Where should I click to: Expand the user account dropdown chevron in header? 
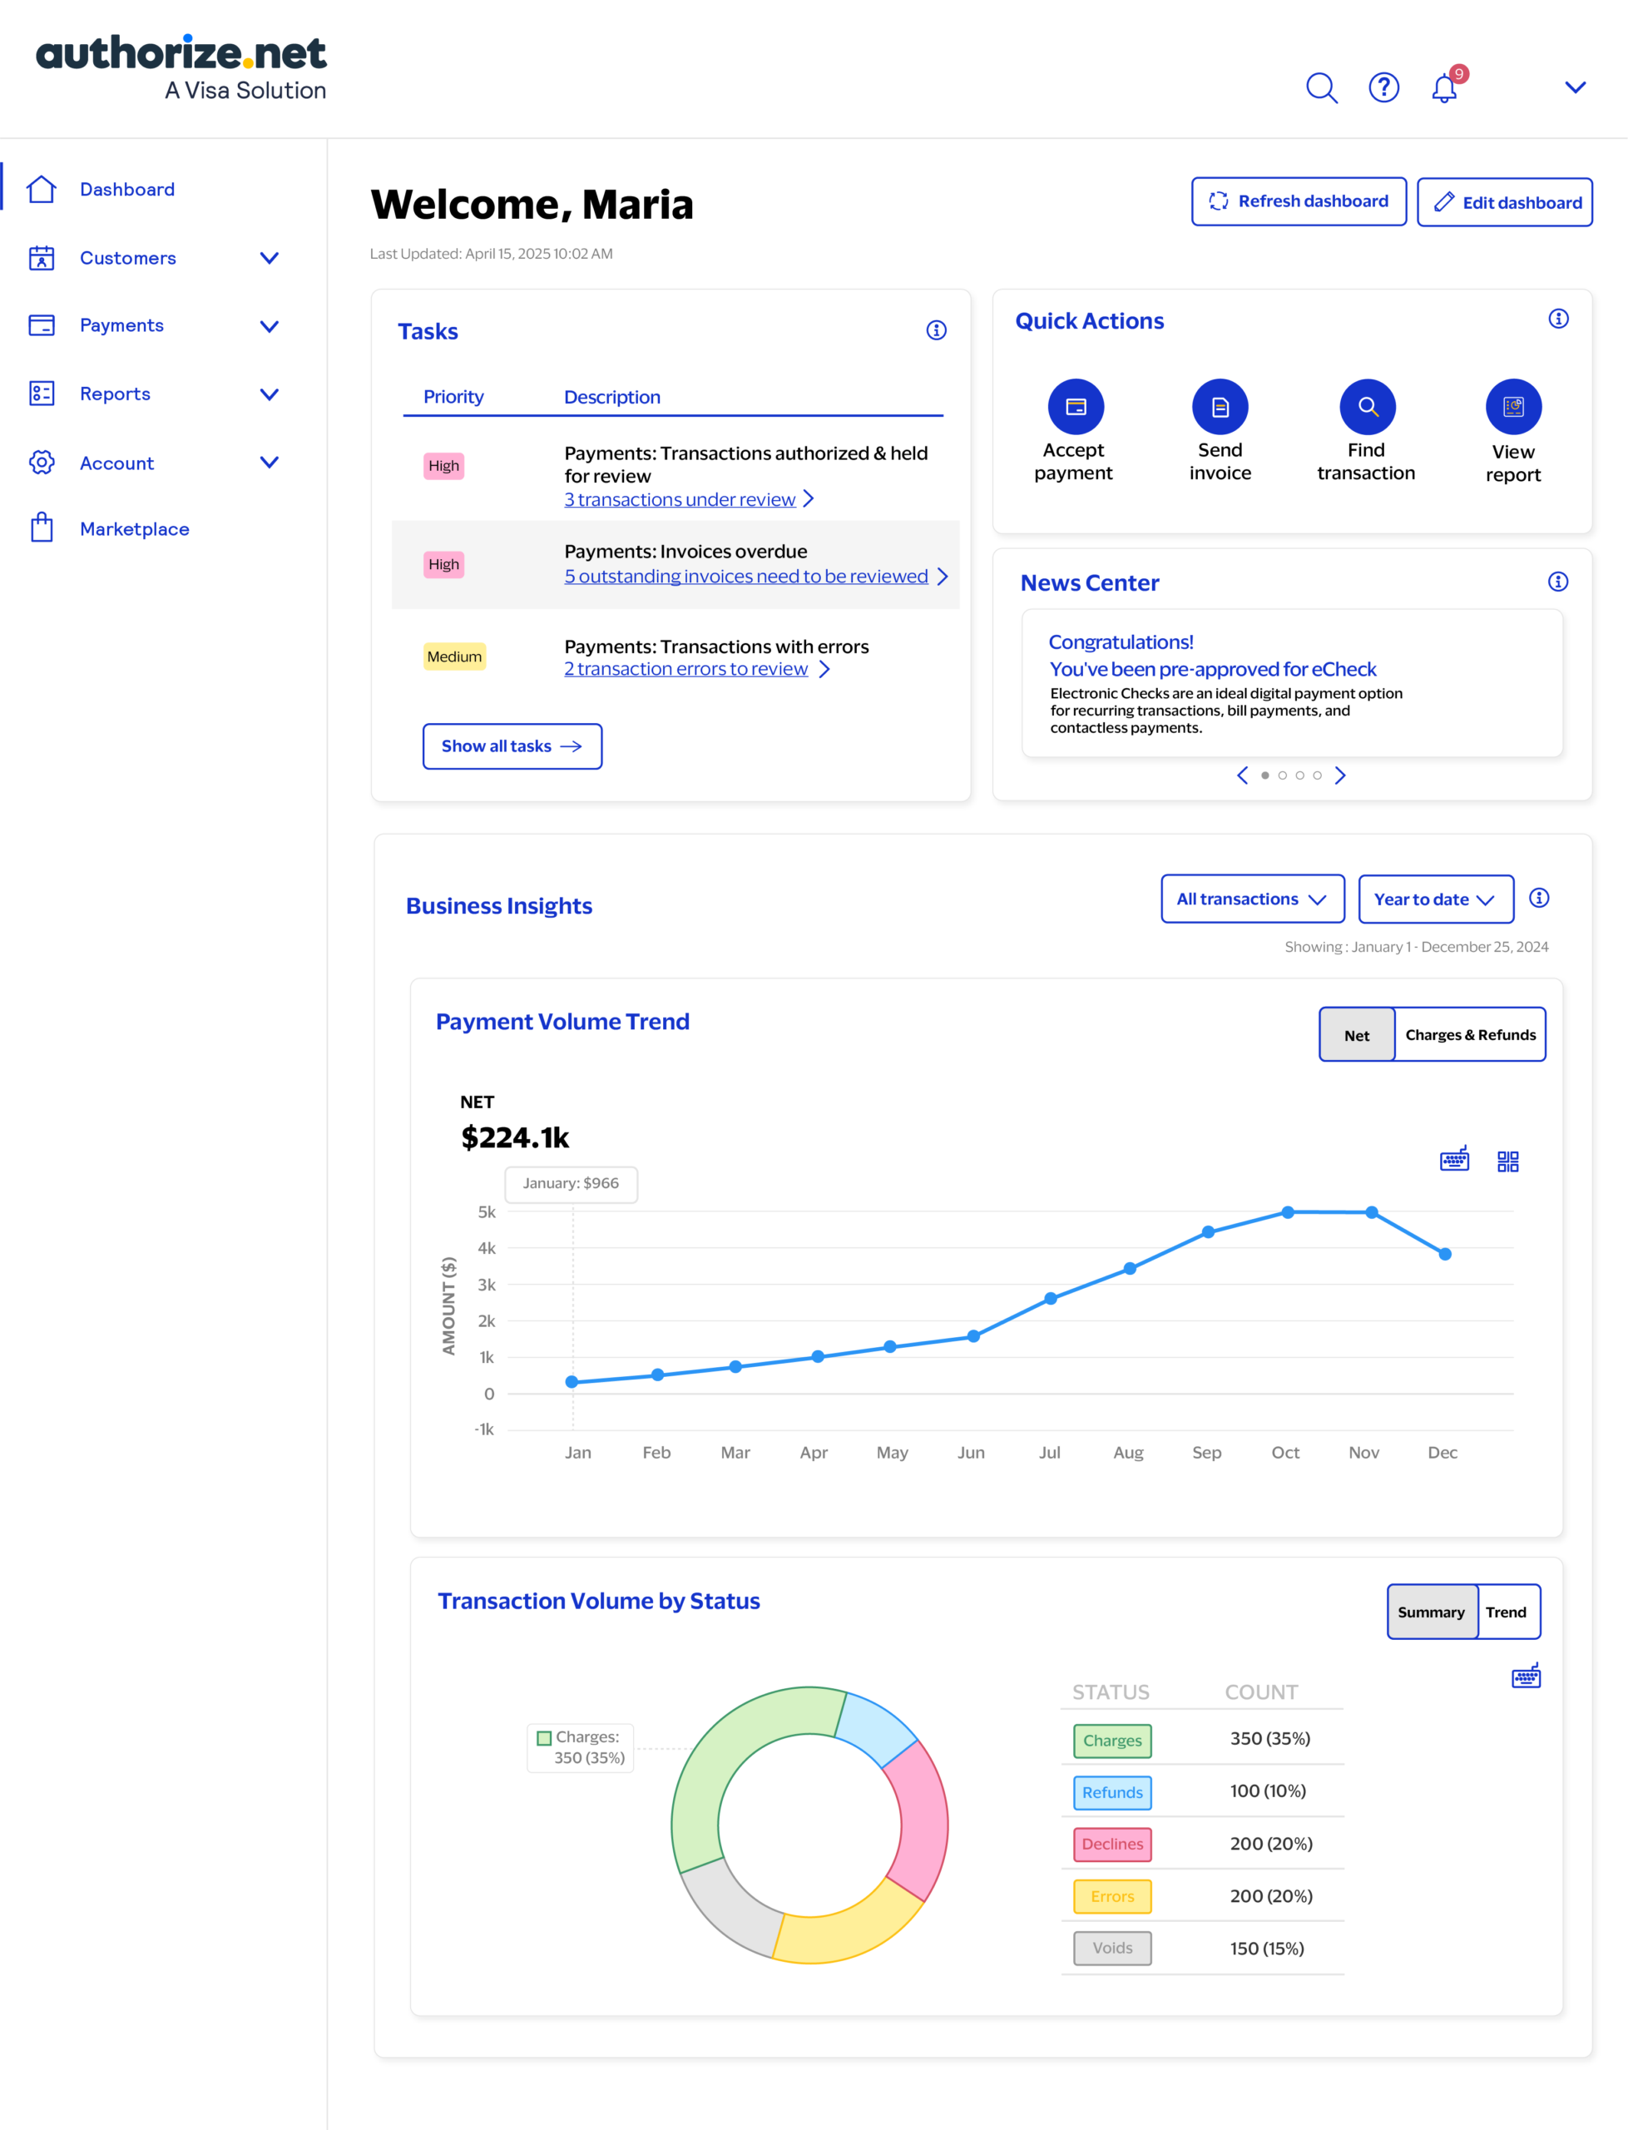tap(1576, 87)
